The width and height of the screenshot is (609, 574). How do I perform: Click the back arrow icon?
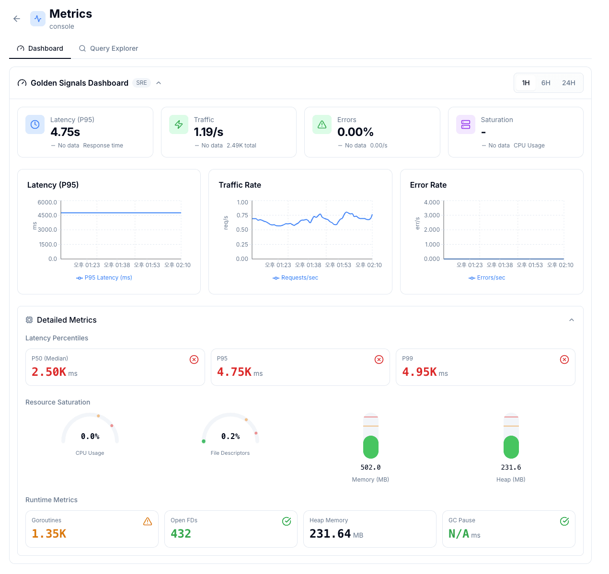point(16,18)
